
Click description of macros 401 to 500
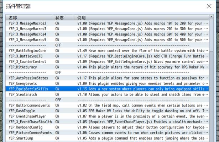(142, 40)
